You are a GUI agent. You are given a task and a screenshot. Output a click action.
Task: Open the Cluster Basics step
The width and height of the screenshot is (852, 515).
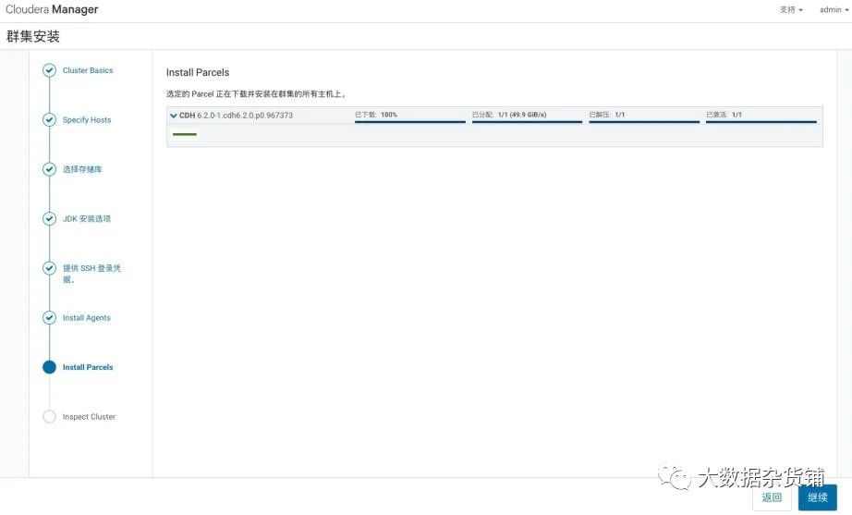tap(88, 70)
